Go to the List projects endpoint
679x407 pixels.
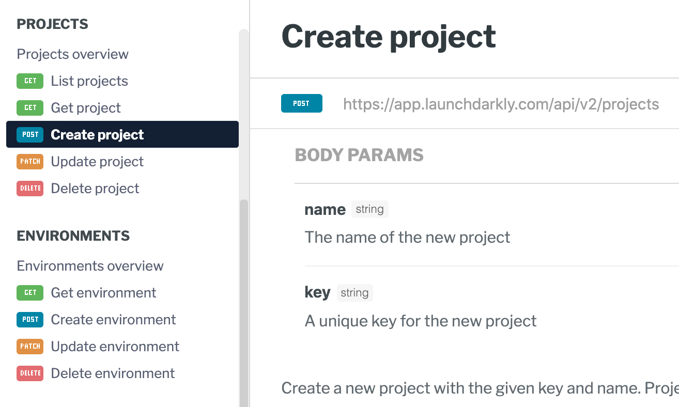pos(89,81)
